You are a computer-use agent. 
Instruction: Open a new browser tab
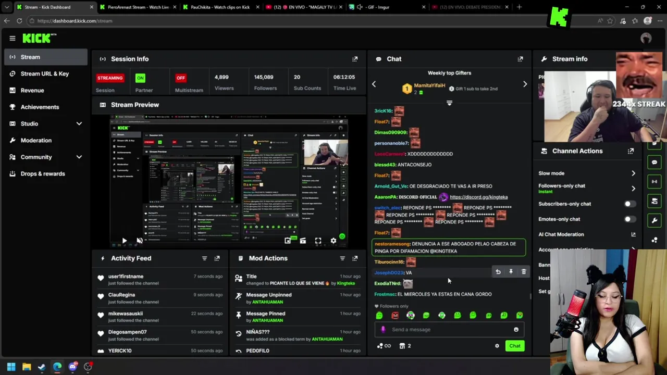(x=519, y=7)
